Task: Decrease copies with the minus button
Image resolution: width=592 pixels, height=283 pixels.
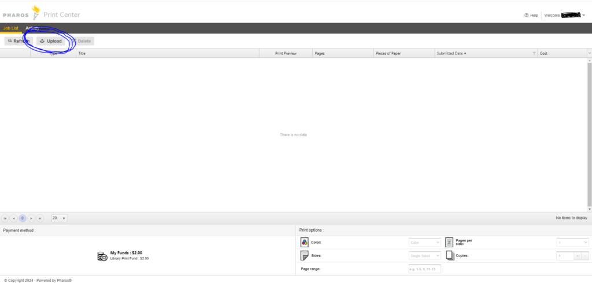Action: click(585, 256)
